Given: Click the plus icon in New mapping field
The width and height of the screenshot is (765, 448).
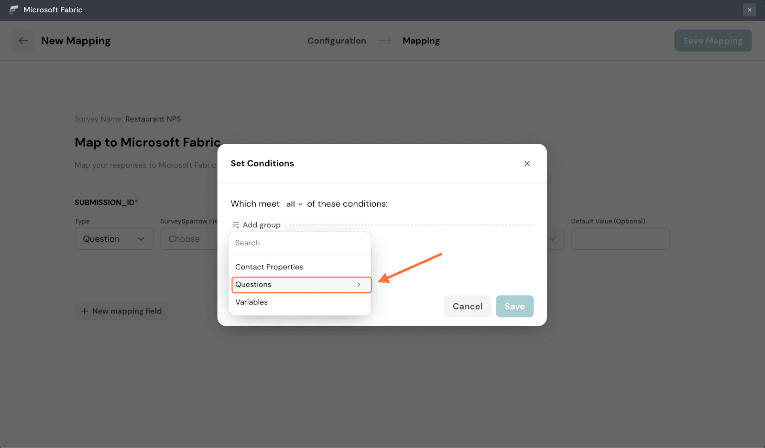Looking at the screenshot, I should tap(85, 311).
